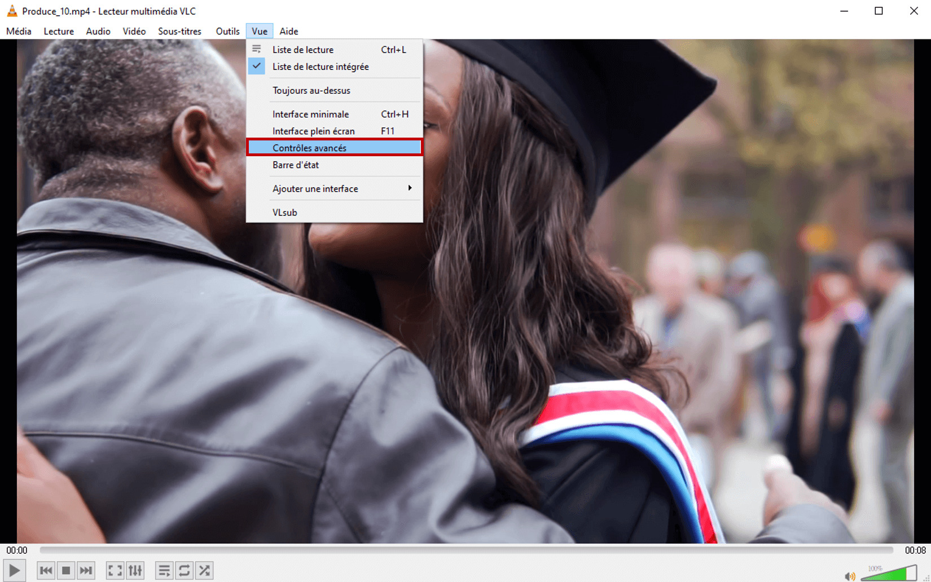Image resolution: width=931 pixels, height=582 pixels.
Task: Open extended settings with the equalizer icon
Action: coord(135,570)
